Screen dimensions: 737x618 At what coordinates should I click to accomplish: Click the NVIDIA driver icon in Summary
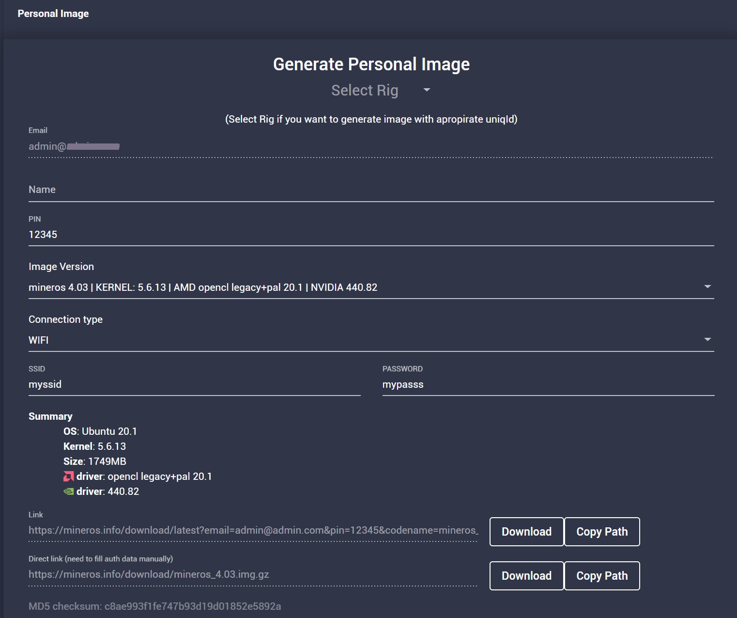coord(69,491)
